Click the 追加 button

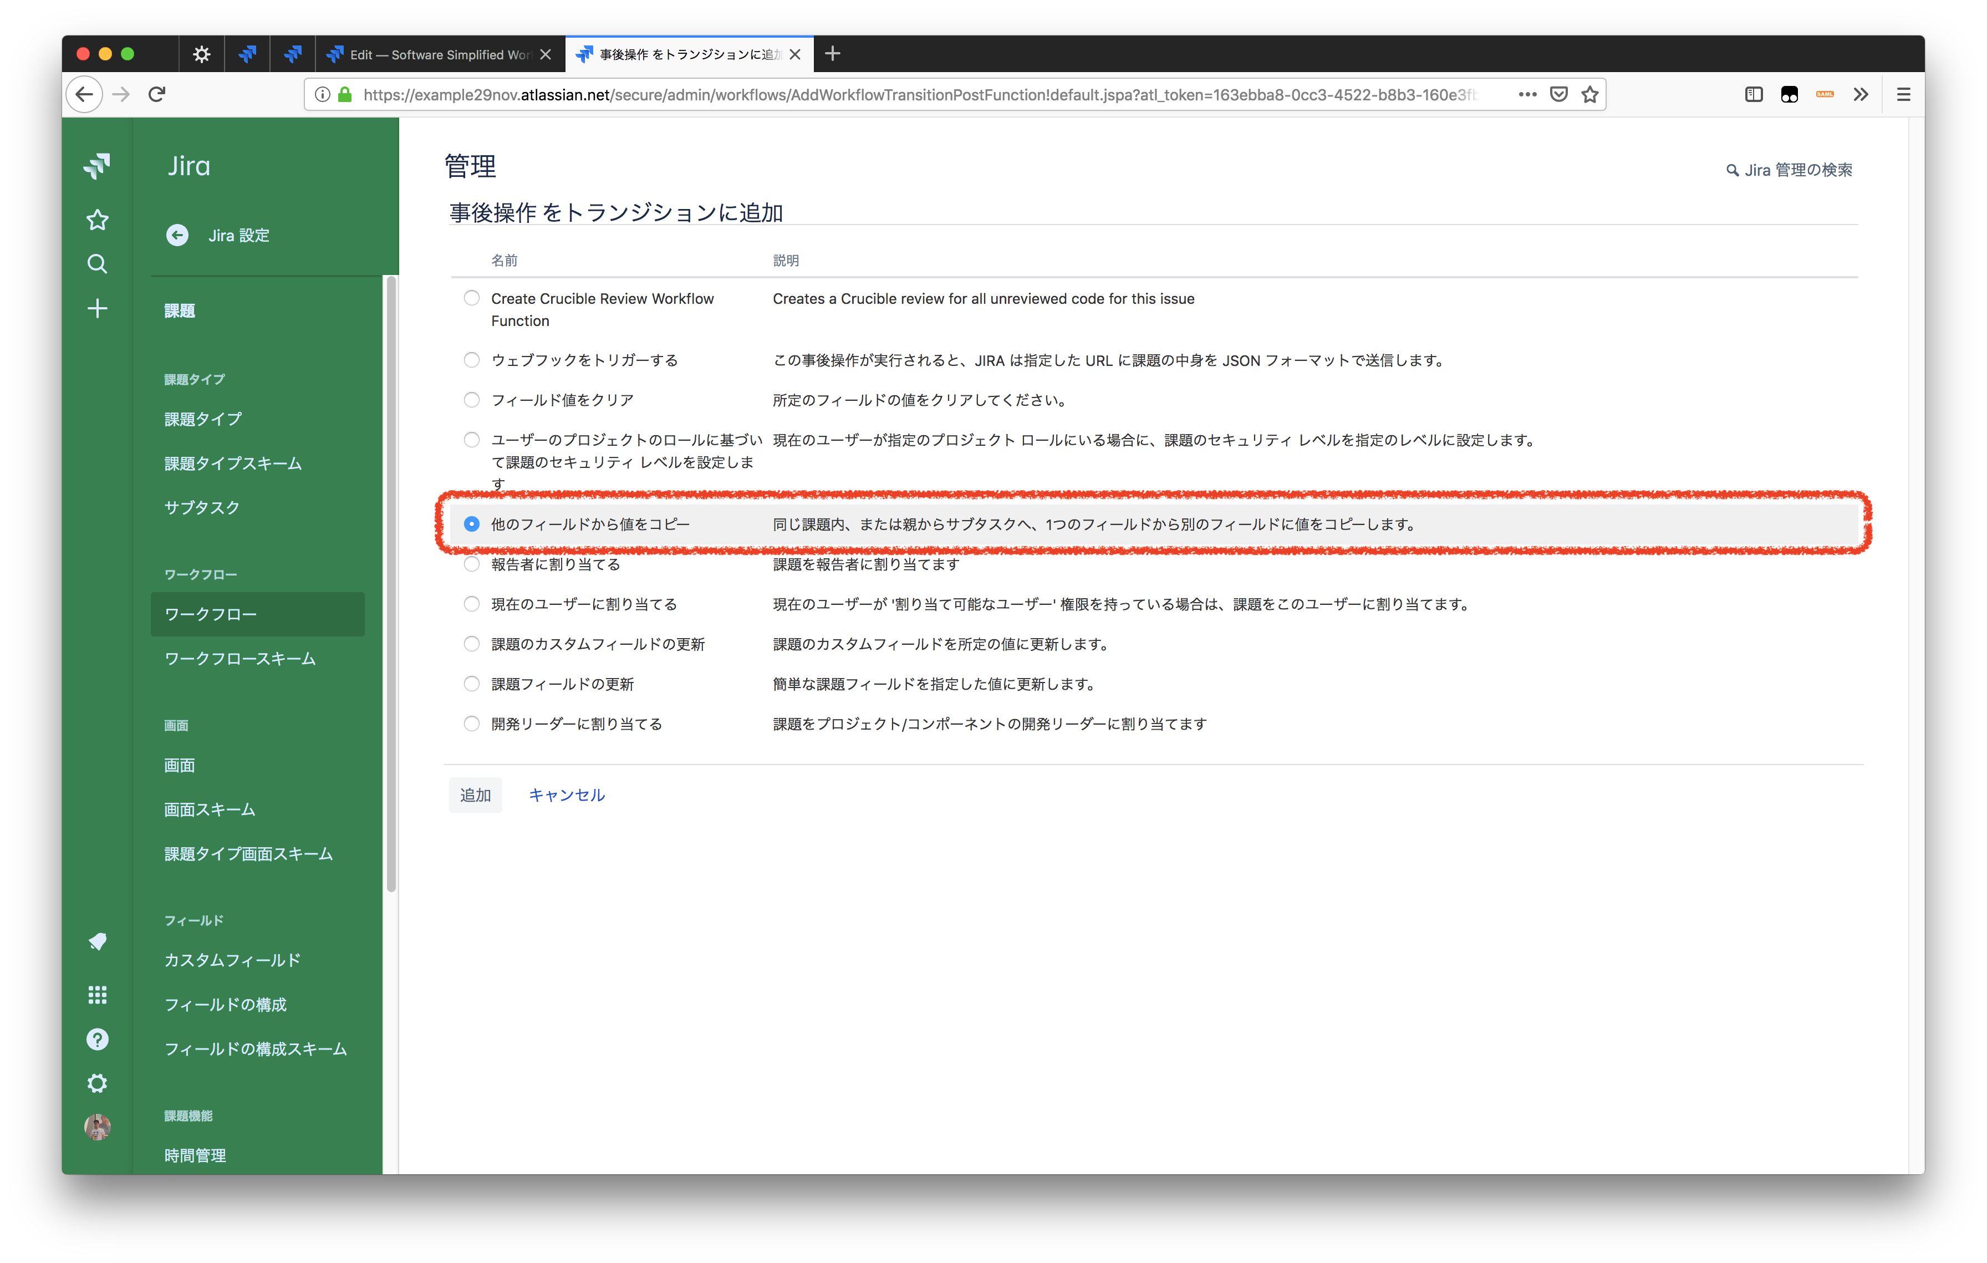[x=475, y=795]
